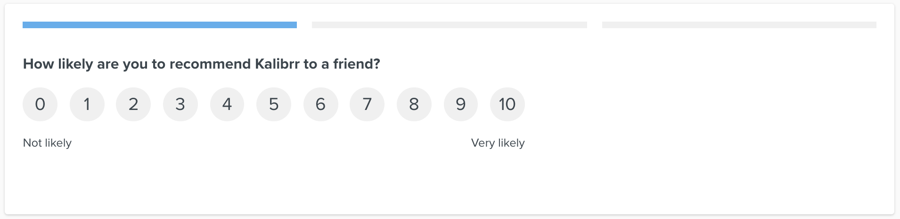This screenshot has height=219, width=900.
Task: Choose rating 1 circle
Action: (87, 104)
